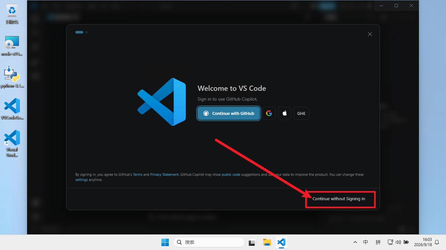The height and width of the screenshot is (250, 446).
Task: Open the Recycle Bin desktop icon
Action: 12,14
